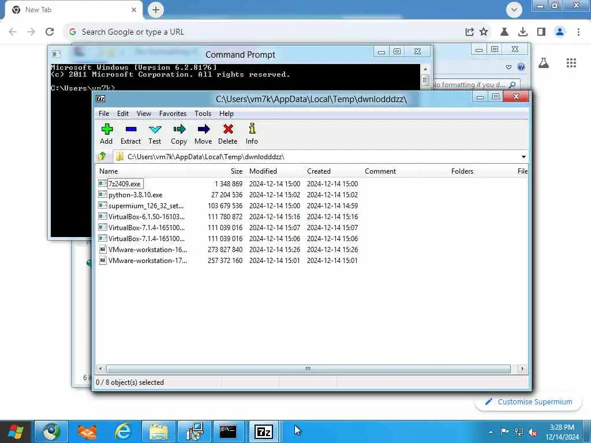Click the Move toolbar icon

tap(203, 134)
